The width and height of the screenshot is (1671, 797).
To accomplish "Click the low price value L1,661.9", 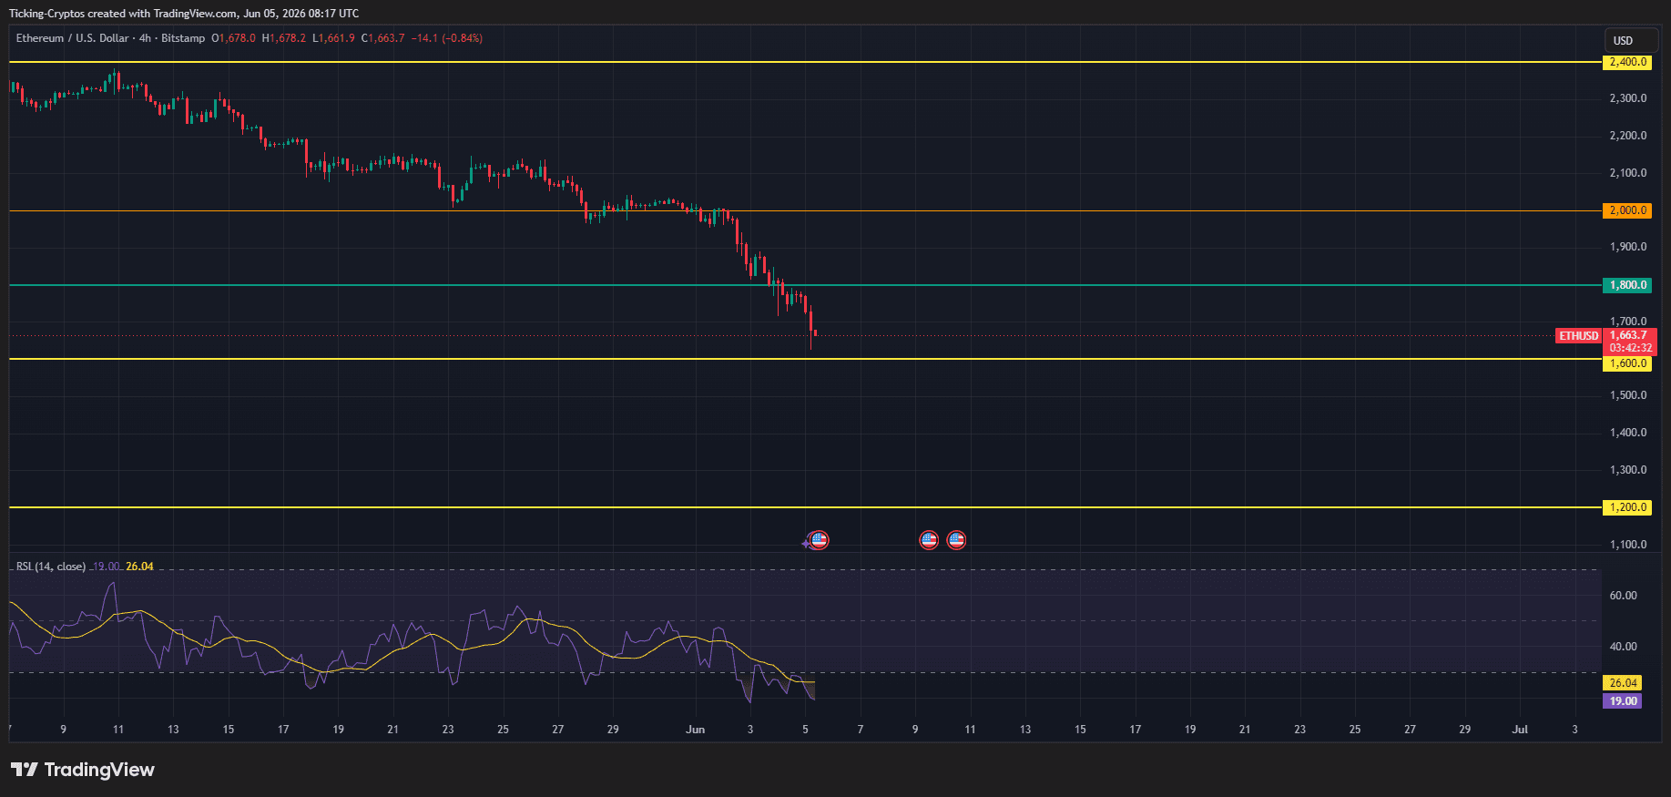I will pos(333,38).
